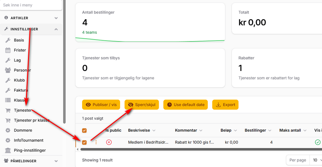Focus the Søk inne i meny search field
This screenshot has height=167, width=322.
pos(31,5)
